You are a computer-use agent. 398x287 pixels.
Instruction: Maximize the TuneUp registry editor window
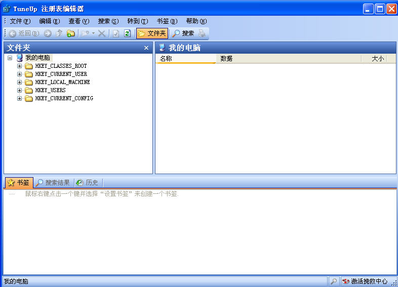380,9
